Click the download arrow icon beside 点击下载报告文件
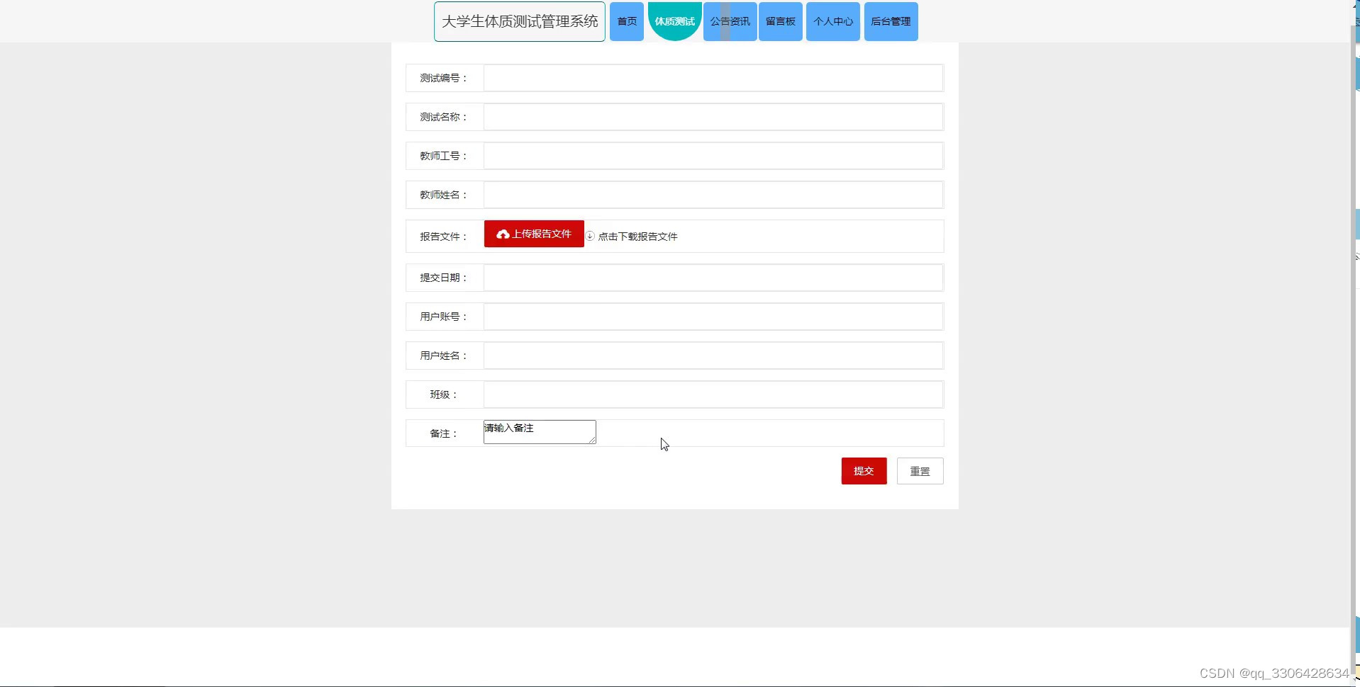The image size is (1360, 687). [590, 236]
